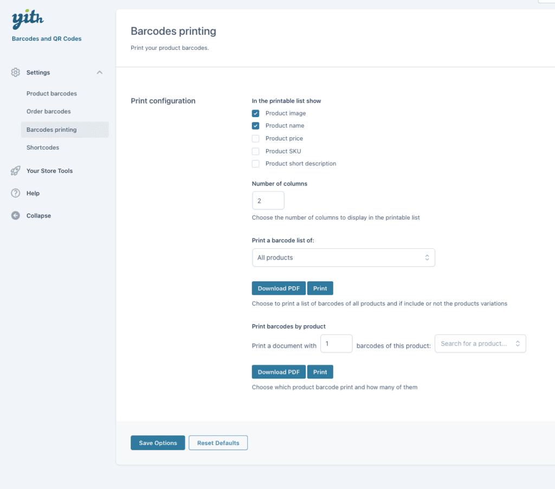Download PDF of all products barcodes
555x489 pixels.
pyautogui.click(x=279, y=288)
